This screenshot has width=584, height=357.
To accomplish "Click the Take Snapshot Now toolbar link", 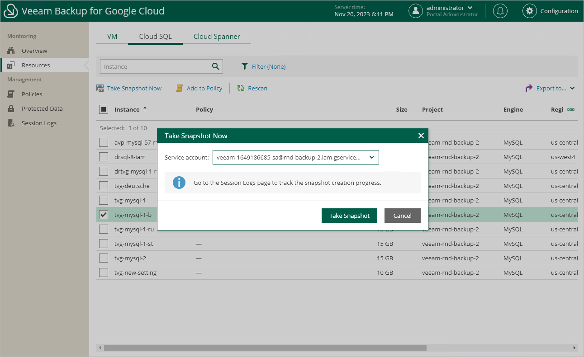I will [134, 88].
